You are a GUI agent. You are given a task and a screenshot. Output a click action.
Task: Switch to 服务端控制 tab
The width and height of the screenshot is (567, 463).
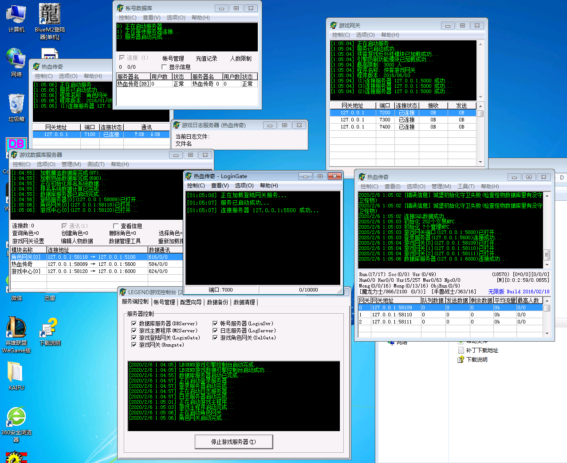(x=135, y=302)
